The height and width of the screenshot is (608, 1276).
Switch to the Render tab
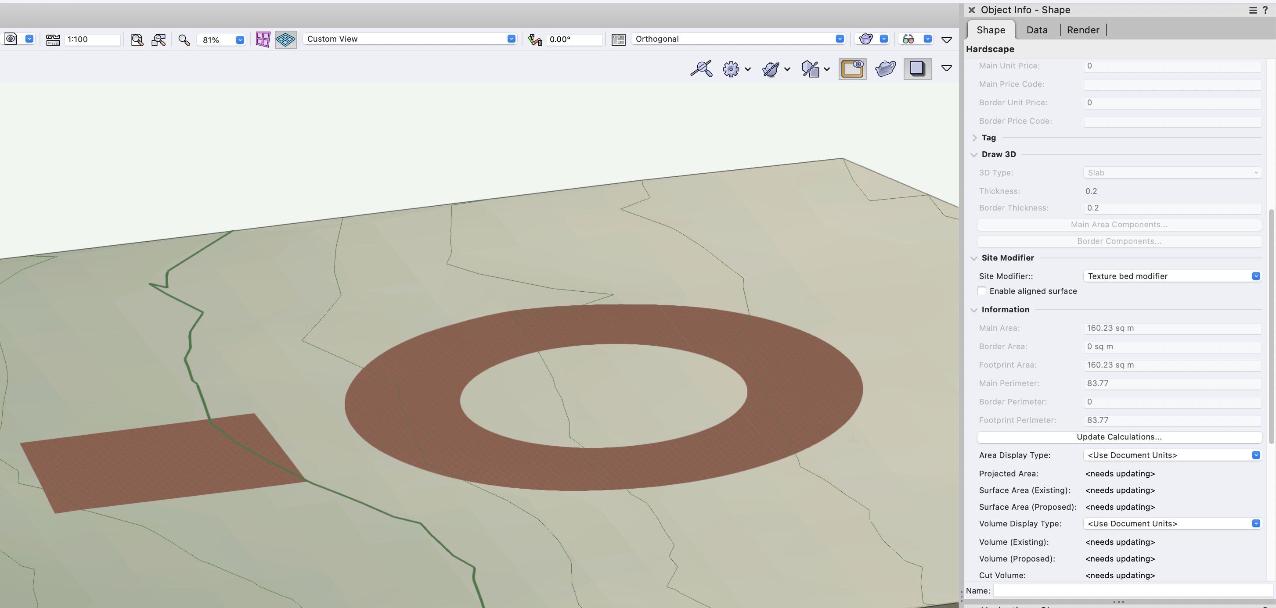[x=1082, y=30]
